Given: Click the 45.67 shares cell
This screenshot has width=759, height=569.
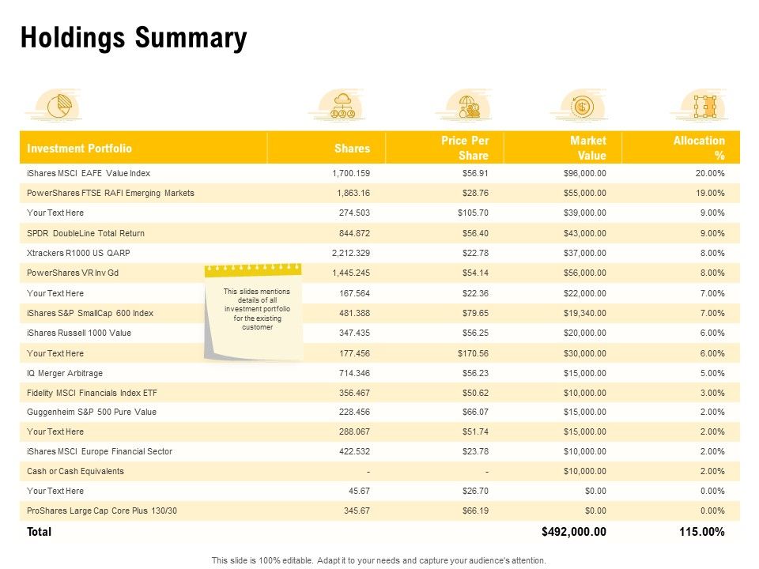Looking at the screenshot, I should click(359, 491).
